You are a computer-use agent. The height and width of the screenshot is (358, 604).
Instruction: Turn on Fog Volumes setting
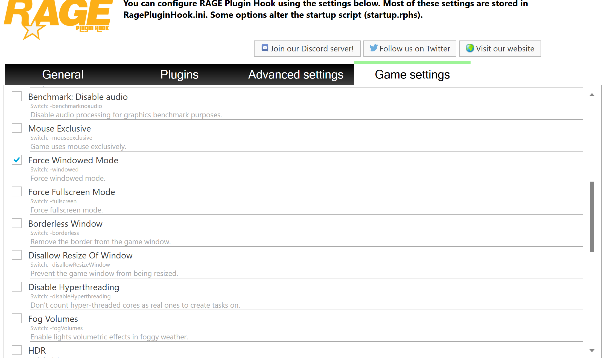click(x=17, y=318)
